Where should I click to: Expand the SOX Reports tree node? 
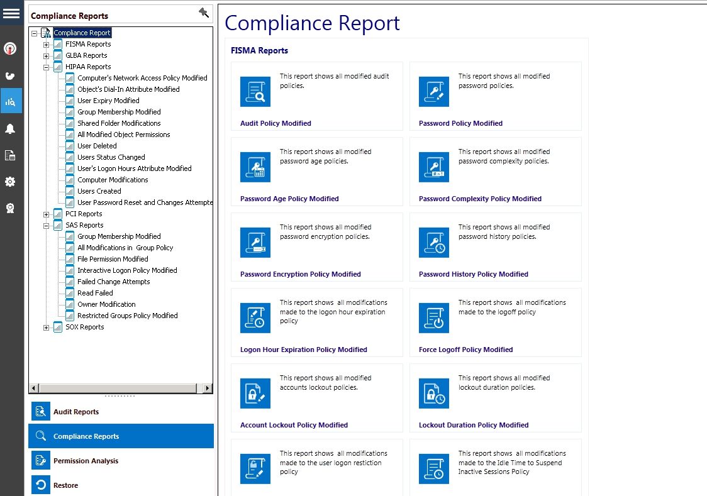(x=46, y=328)
